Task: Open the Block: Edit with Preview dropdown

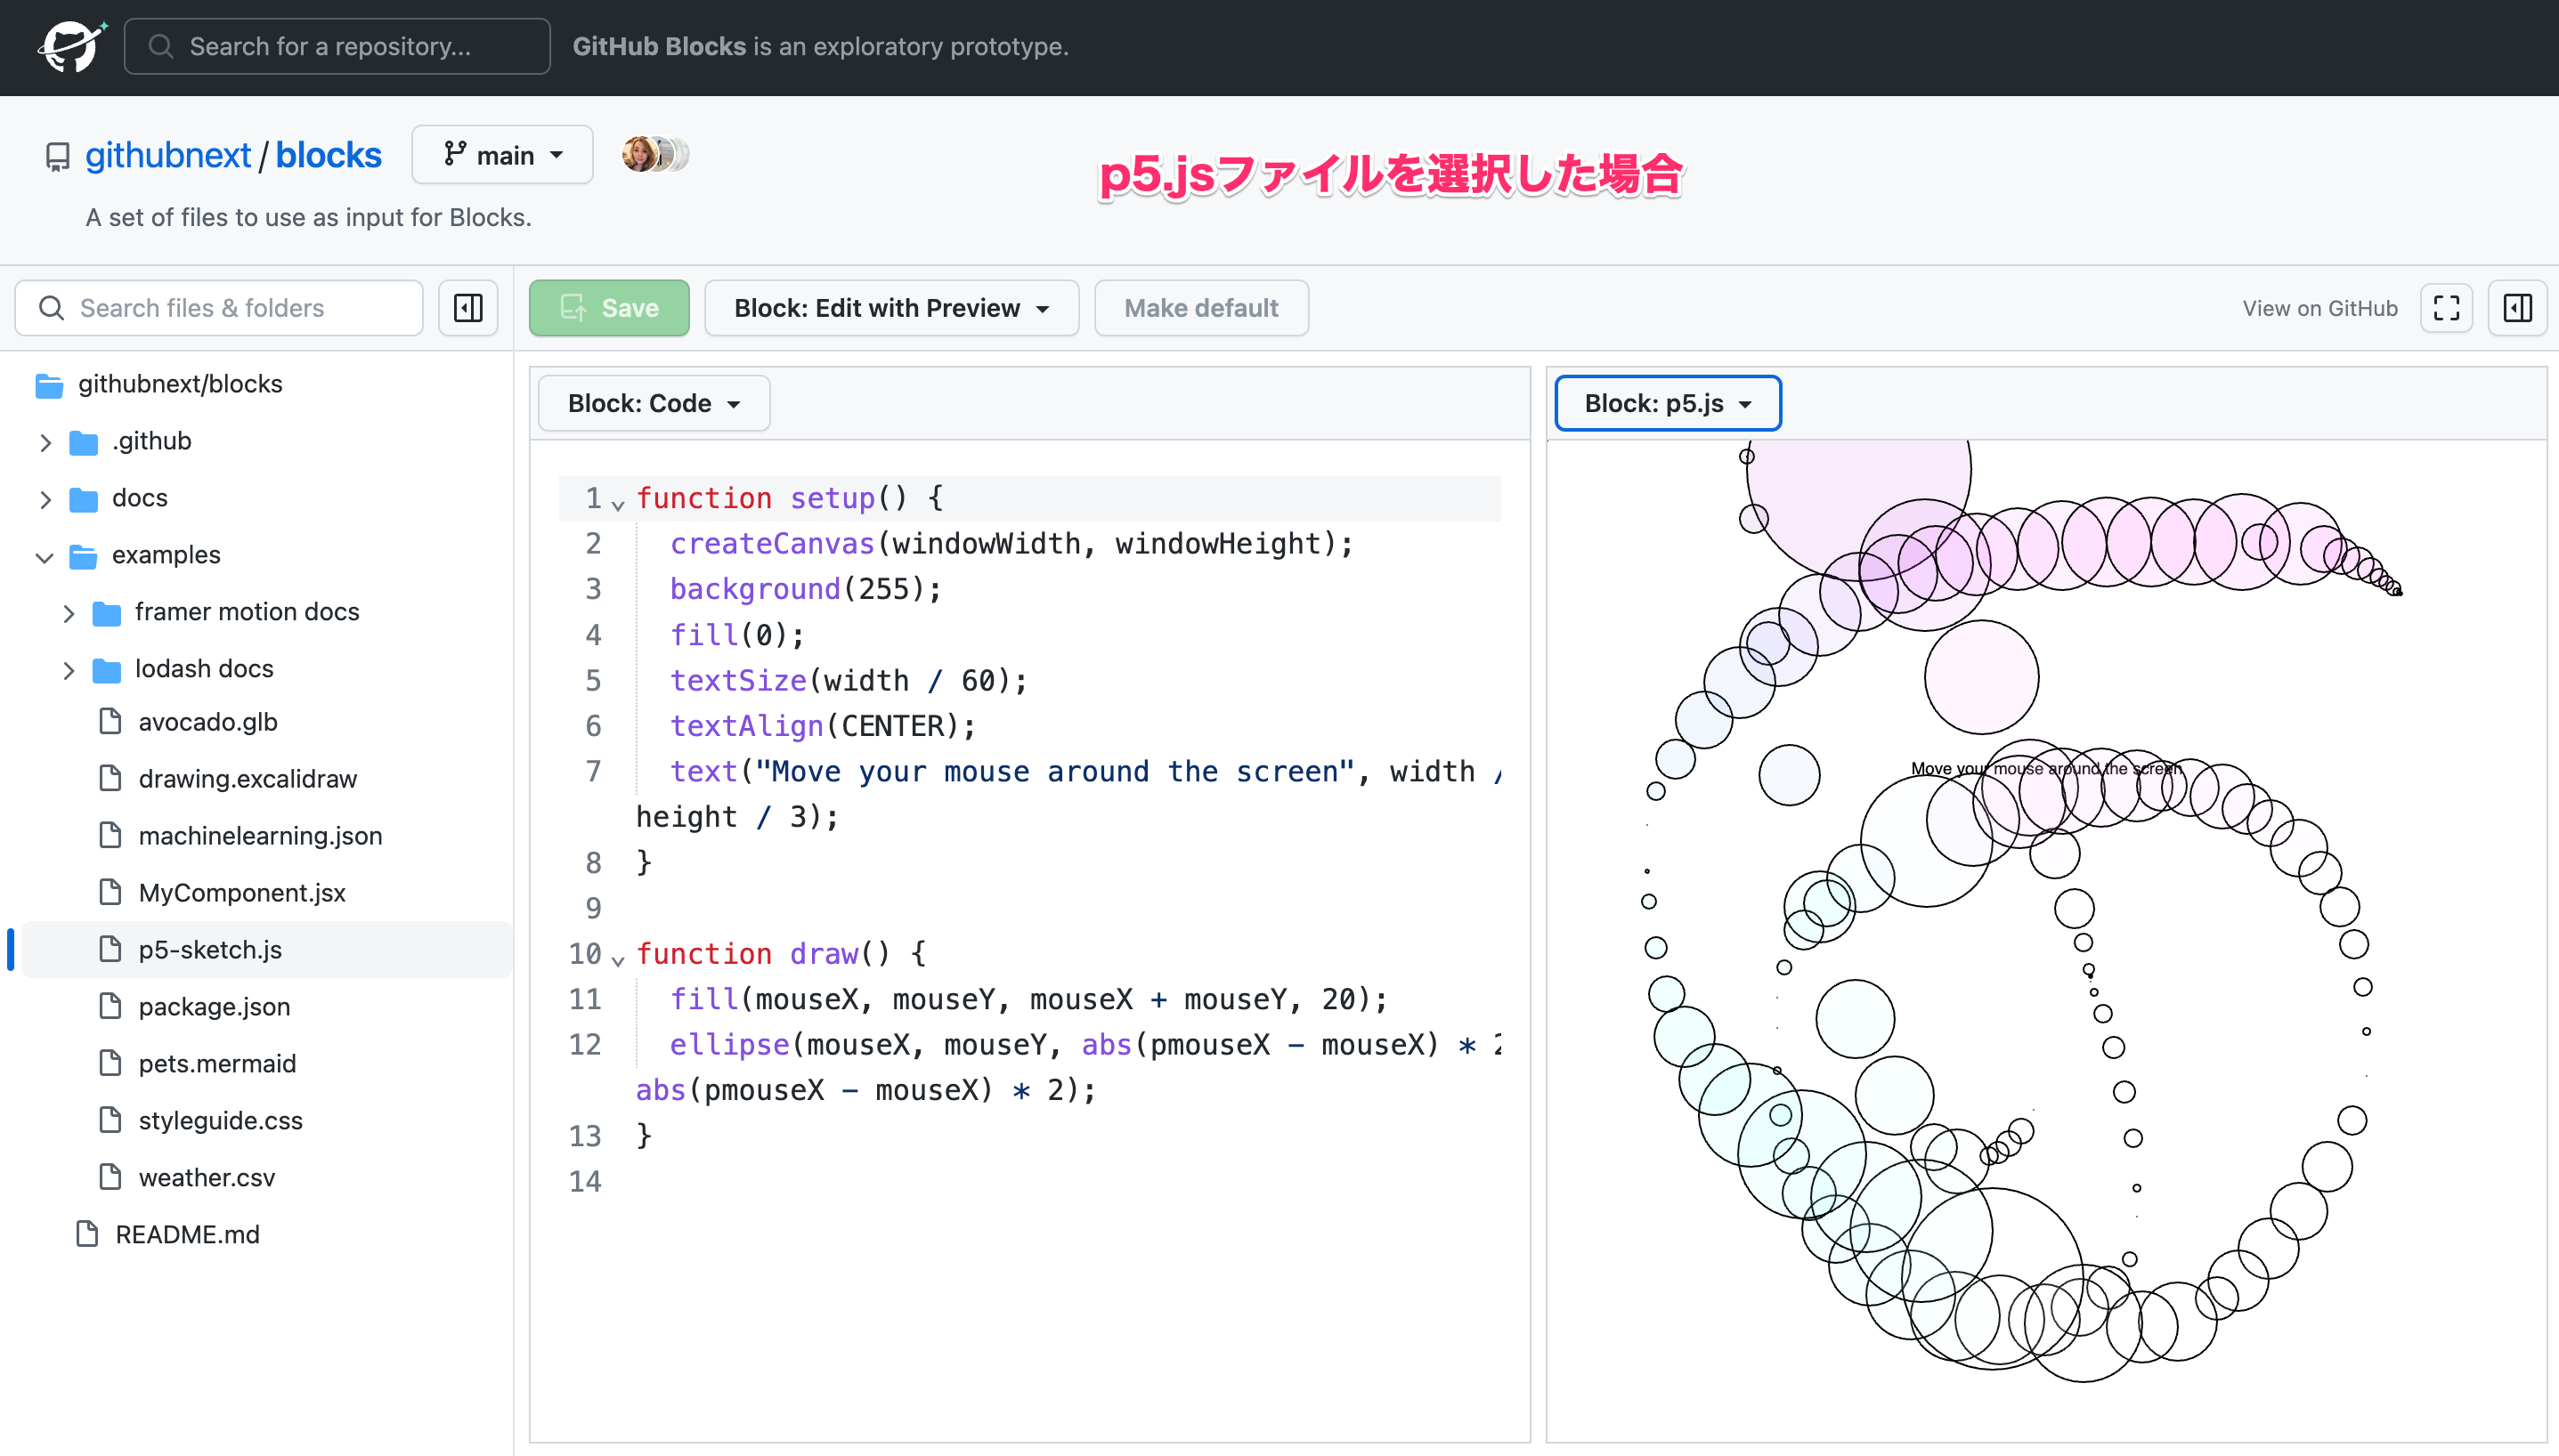Action: (890, 307)
